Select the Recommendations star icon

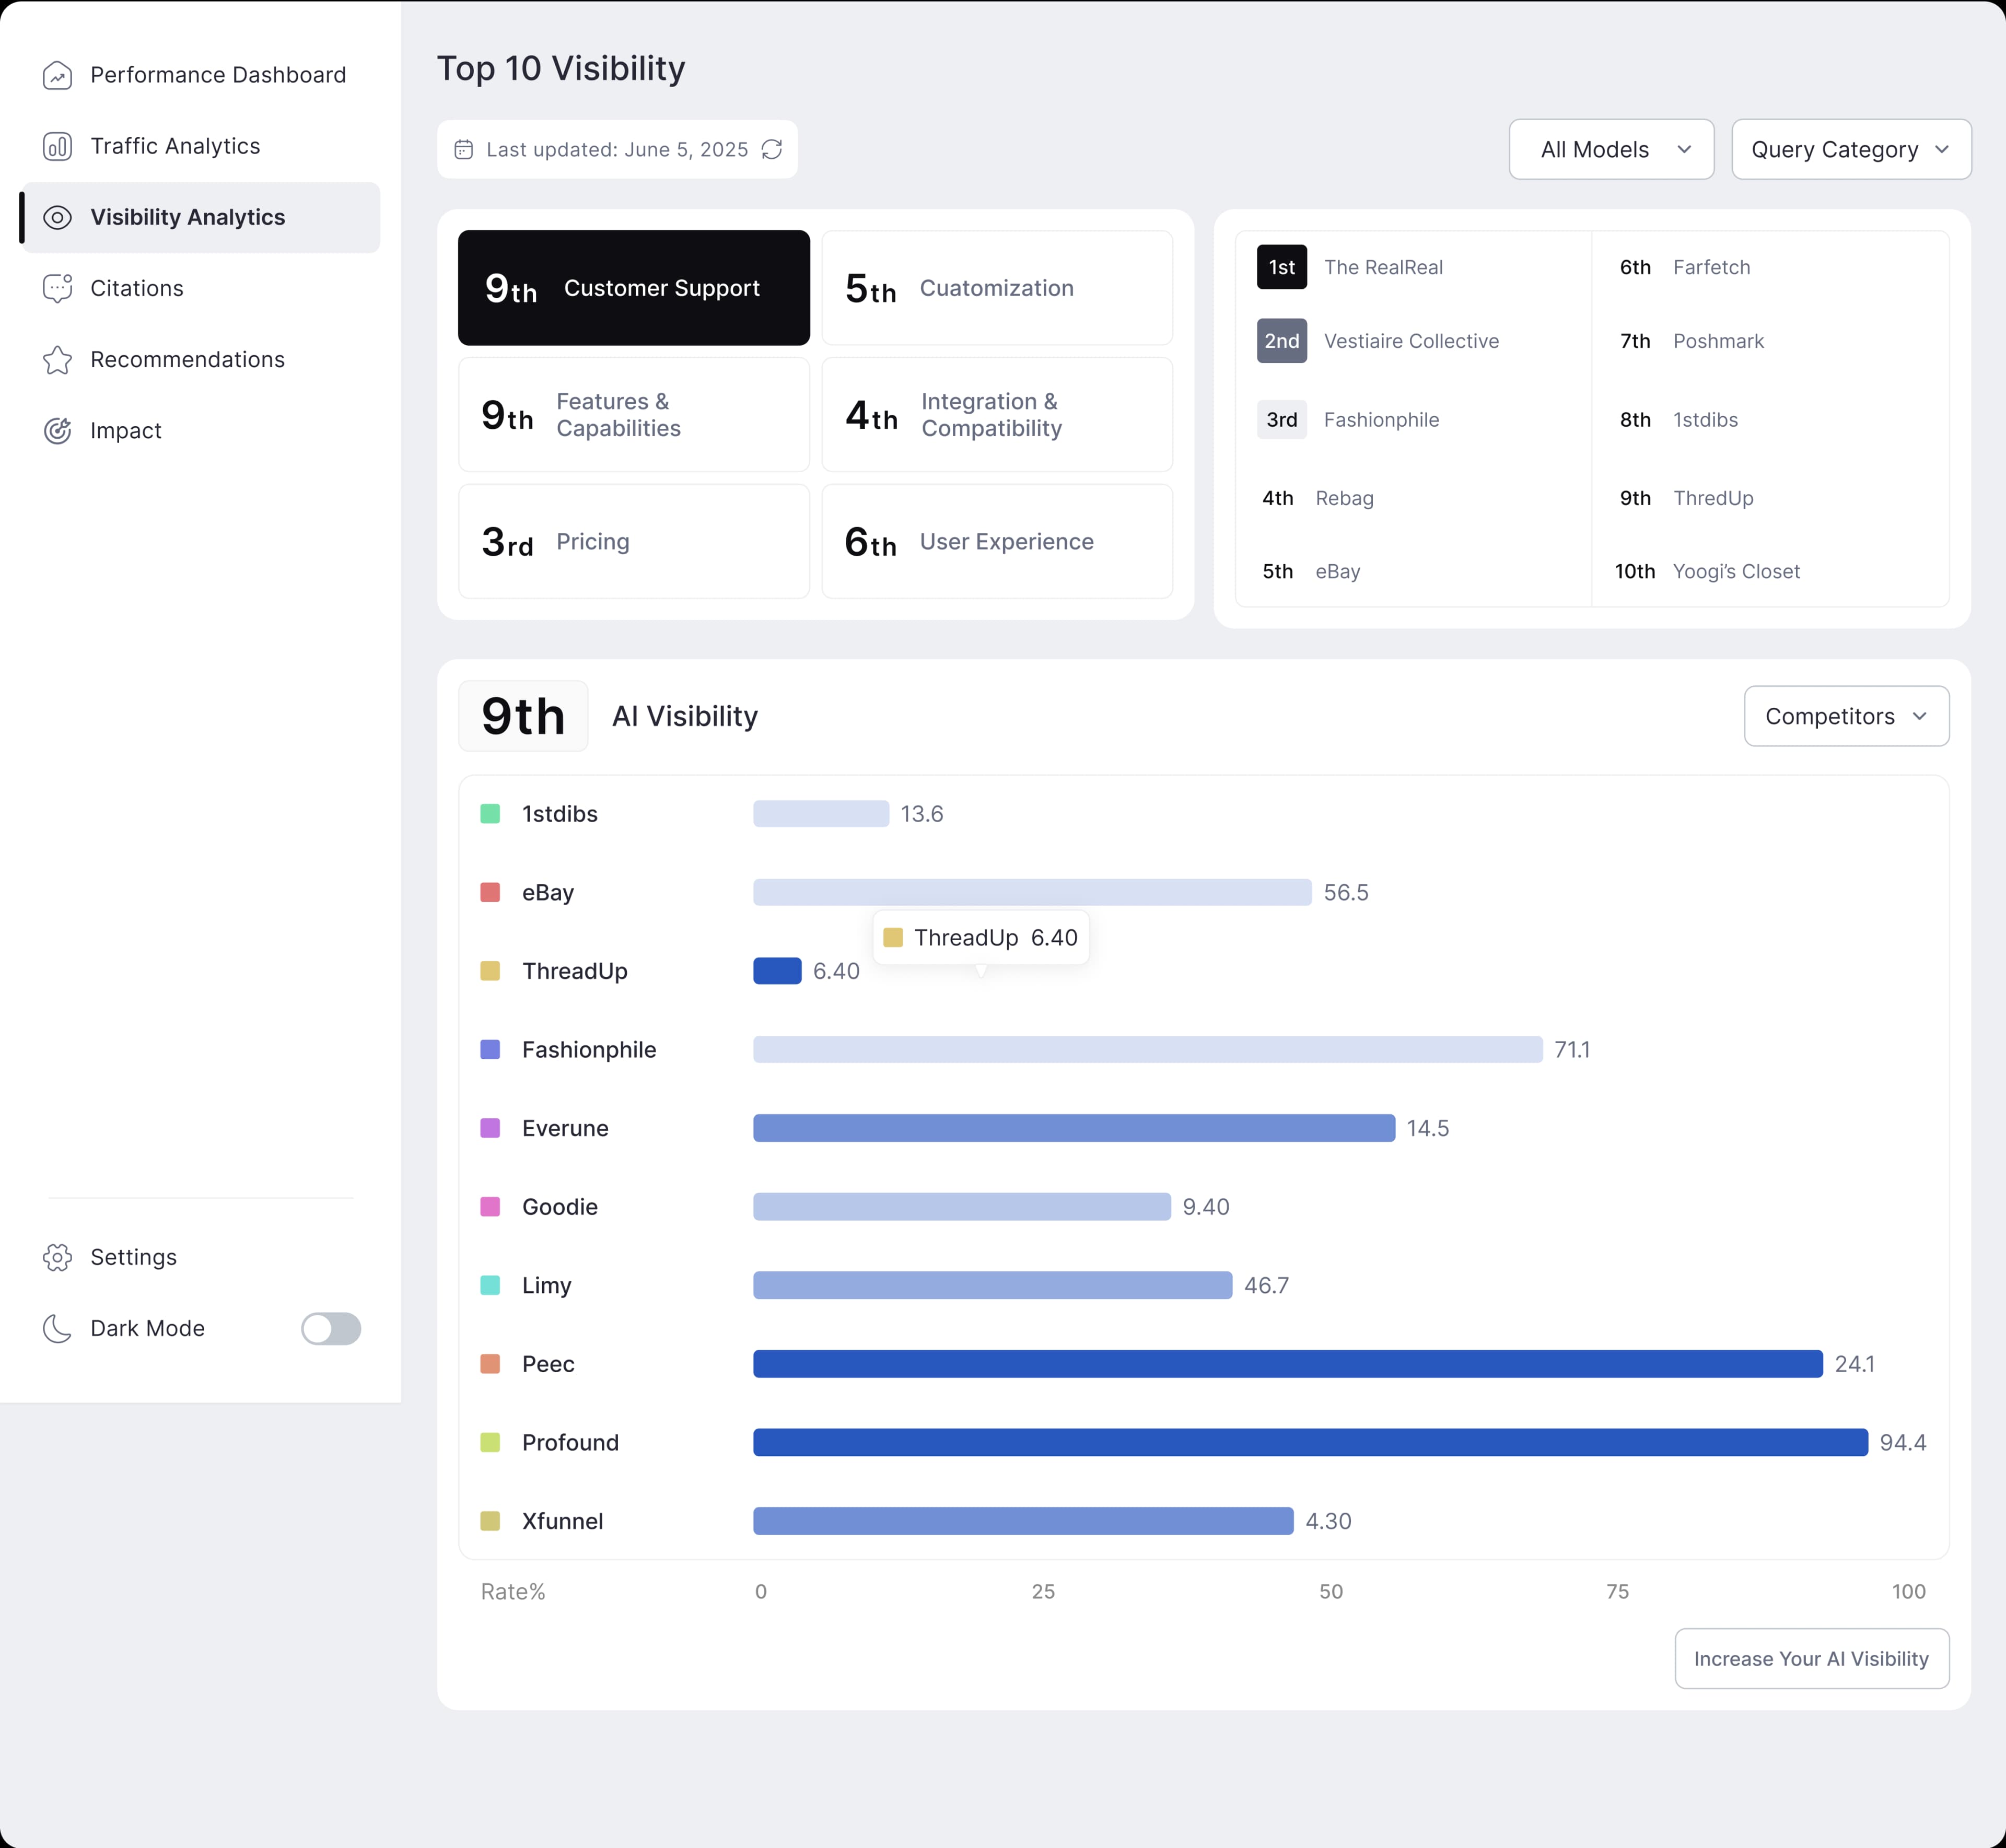pyautogui.click(x=57, y=360)
